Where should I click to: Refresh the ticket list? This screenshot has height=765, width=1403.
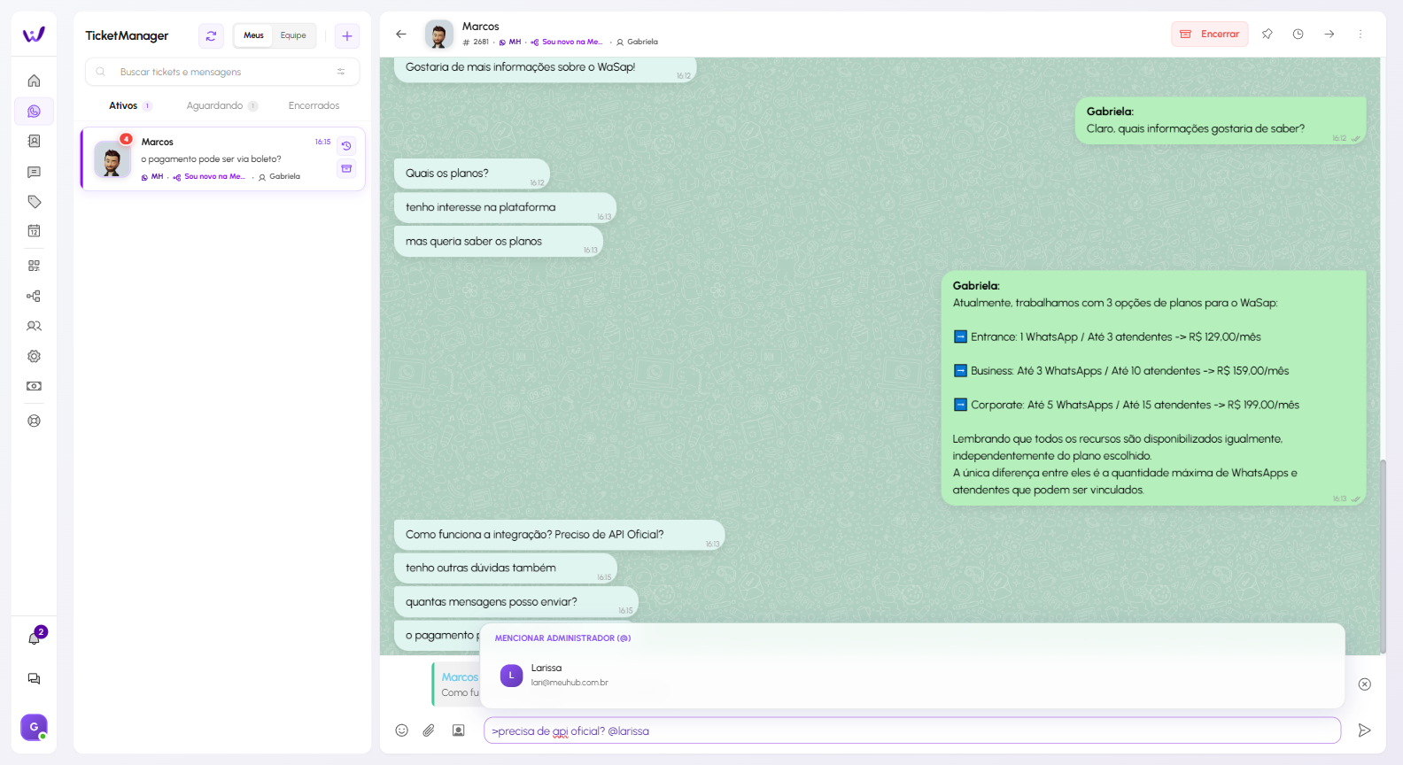point(211,36)
